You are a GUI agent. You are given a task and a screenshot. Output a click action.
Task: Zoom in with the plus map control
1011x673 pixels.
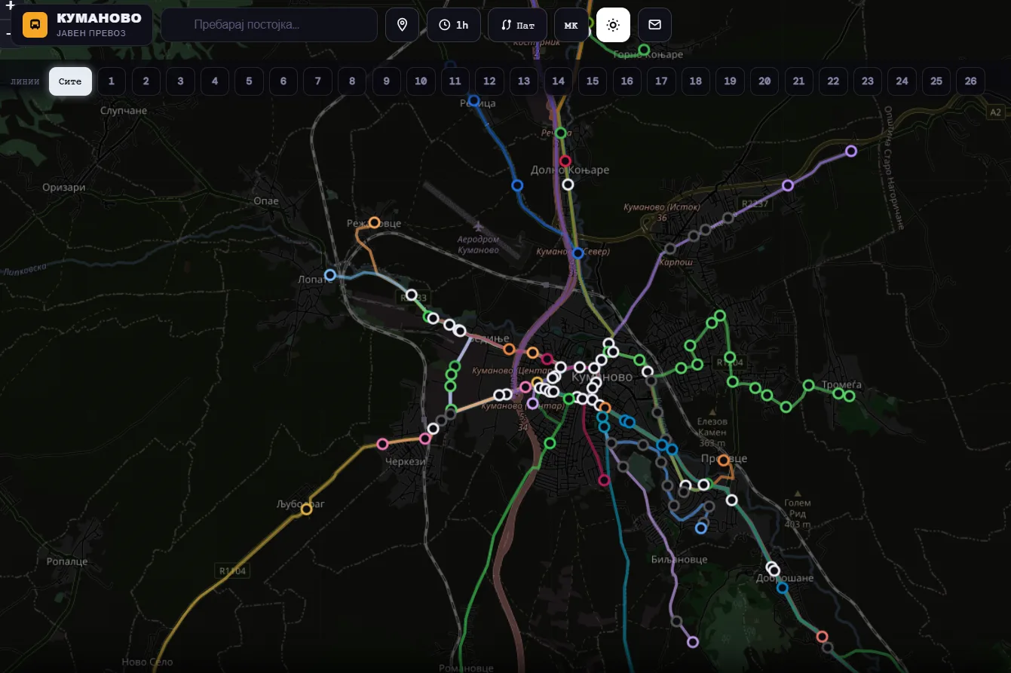tap(10, 7)
